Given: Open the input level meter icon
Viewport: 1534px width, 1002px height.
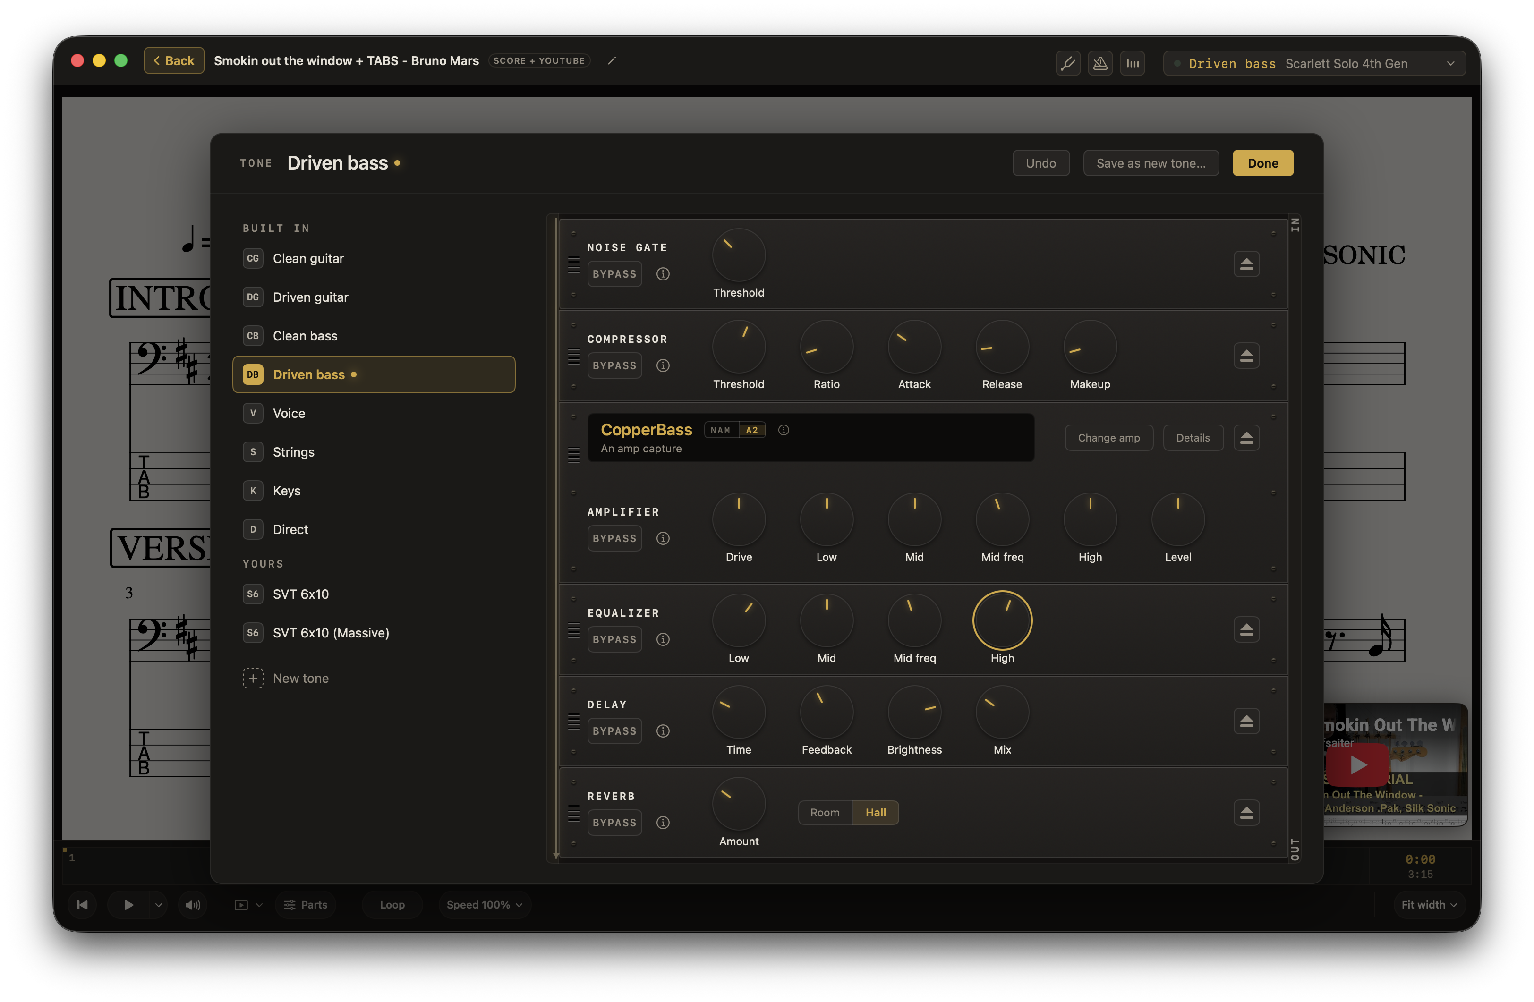Looking at the screenshot, I should 1133,63.
